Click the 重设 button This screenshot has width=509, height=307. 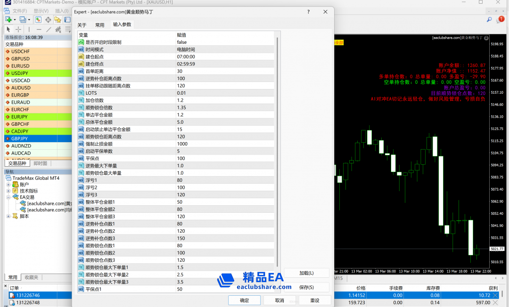point(314,300)
